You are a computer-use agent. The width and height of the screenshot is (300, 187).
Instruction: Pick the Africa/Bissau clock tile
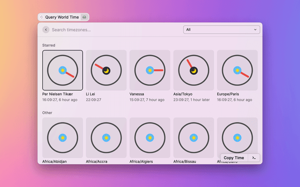(194, 137)
